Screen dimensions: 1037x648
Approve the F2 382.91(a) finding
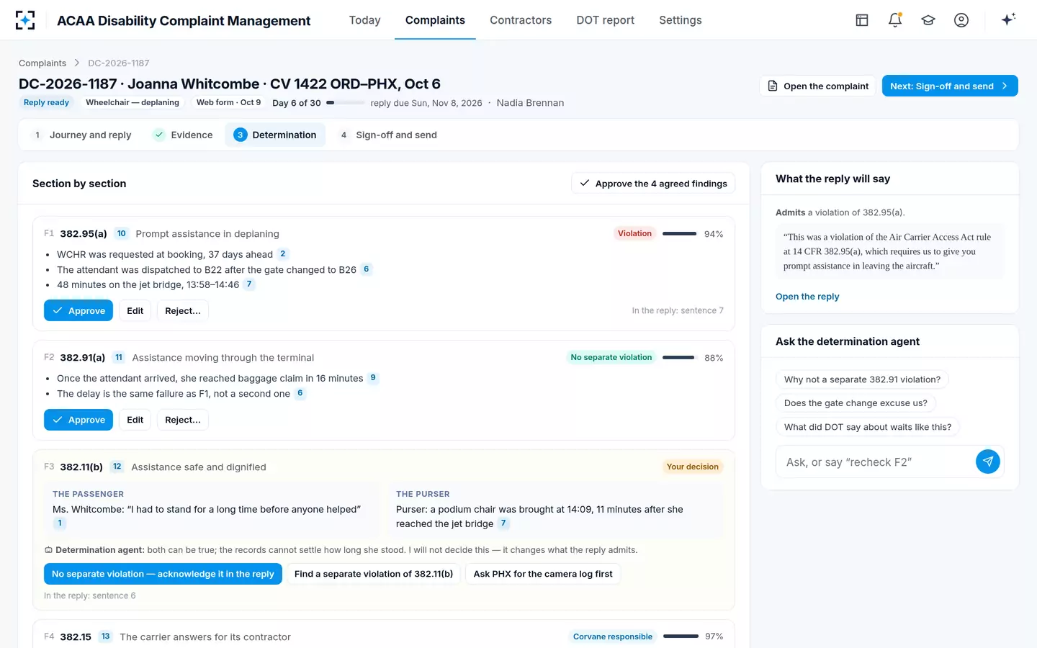click(x=78, y=420)
